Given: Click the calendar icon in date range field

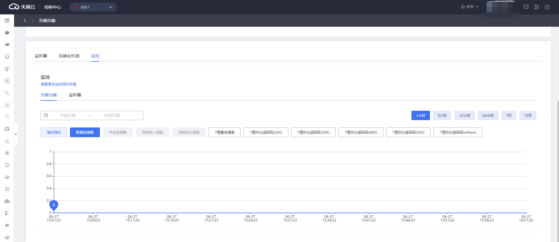Looking at the screenshot, I should [x=46, y=115].
